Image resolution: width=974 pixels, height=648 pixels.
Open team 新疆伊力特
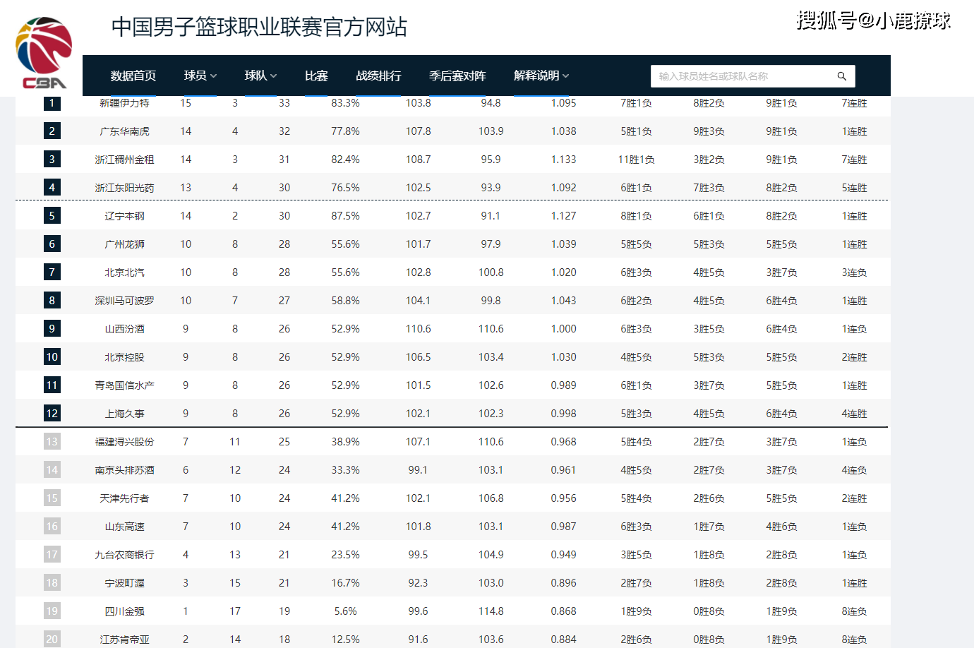coord(124,103)
